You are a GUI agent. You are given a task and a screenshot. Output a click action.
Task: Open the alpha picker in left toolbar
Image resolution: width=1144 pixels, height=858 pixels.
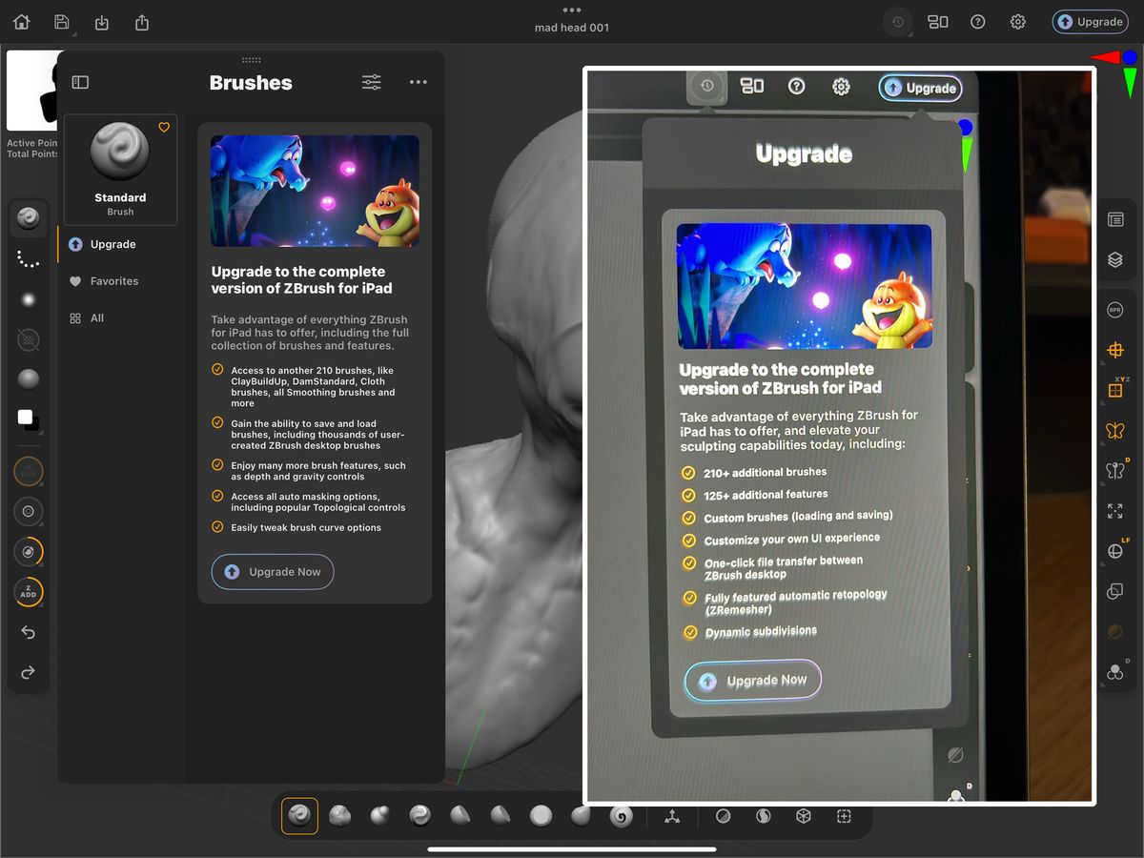(29, 299)
